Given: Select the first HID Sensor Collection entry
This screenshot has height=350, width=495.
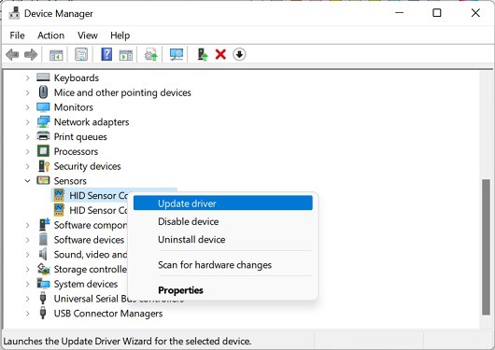Looking at the screenshot, I should coord(98,195).
